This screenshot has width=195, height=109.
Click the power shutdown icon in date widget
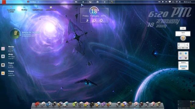coord(101,20)
